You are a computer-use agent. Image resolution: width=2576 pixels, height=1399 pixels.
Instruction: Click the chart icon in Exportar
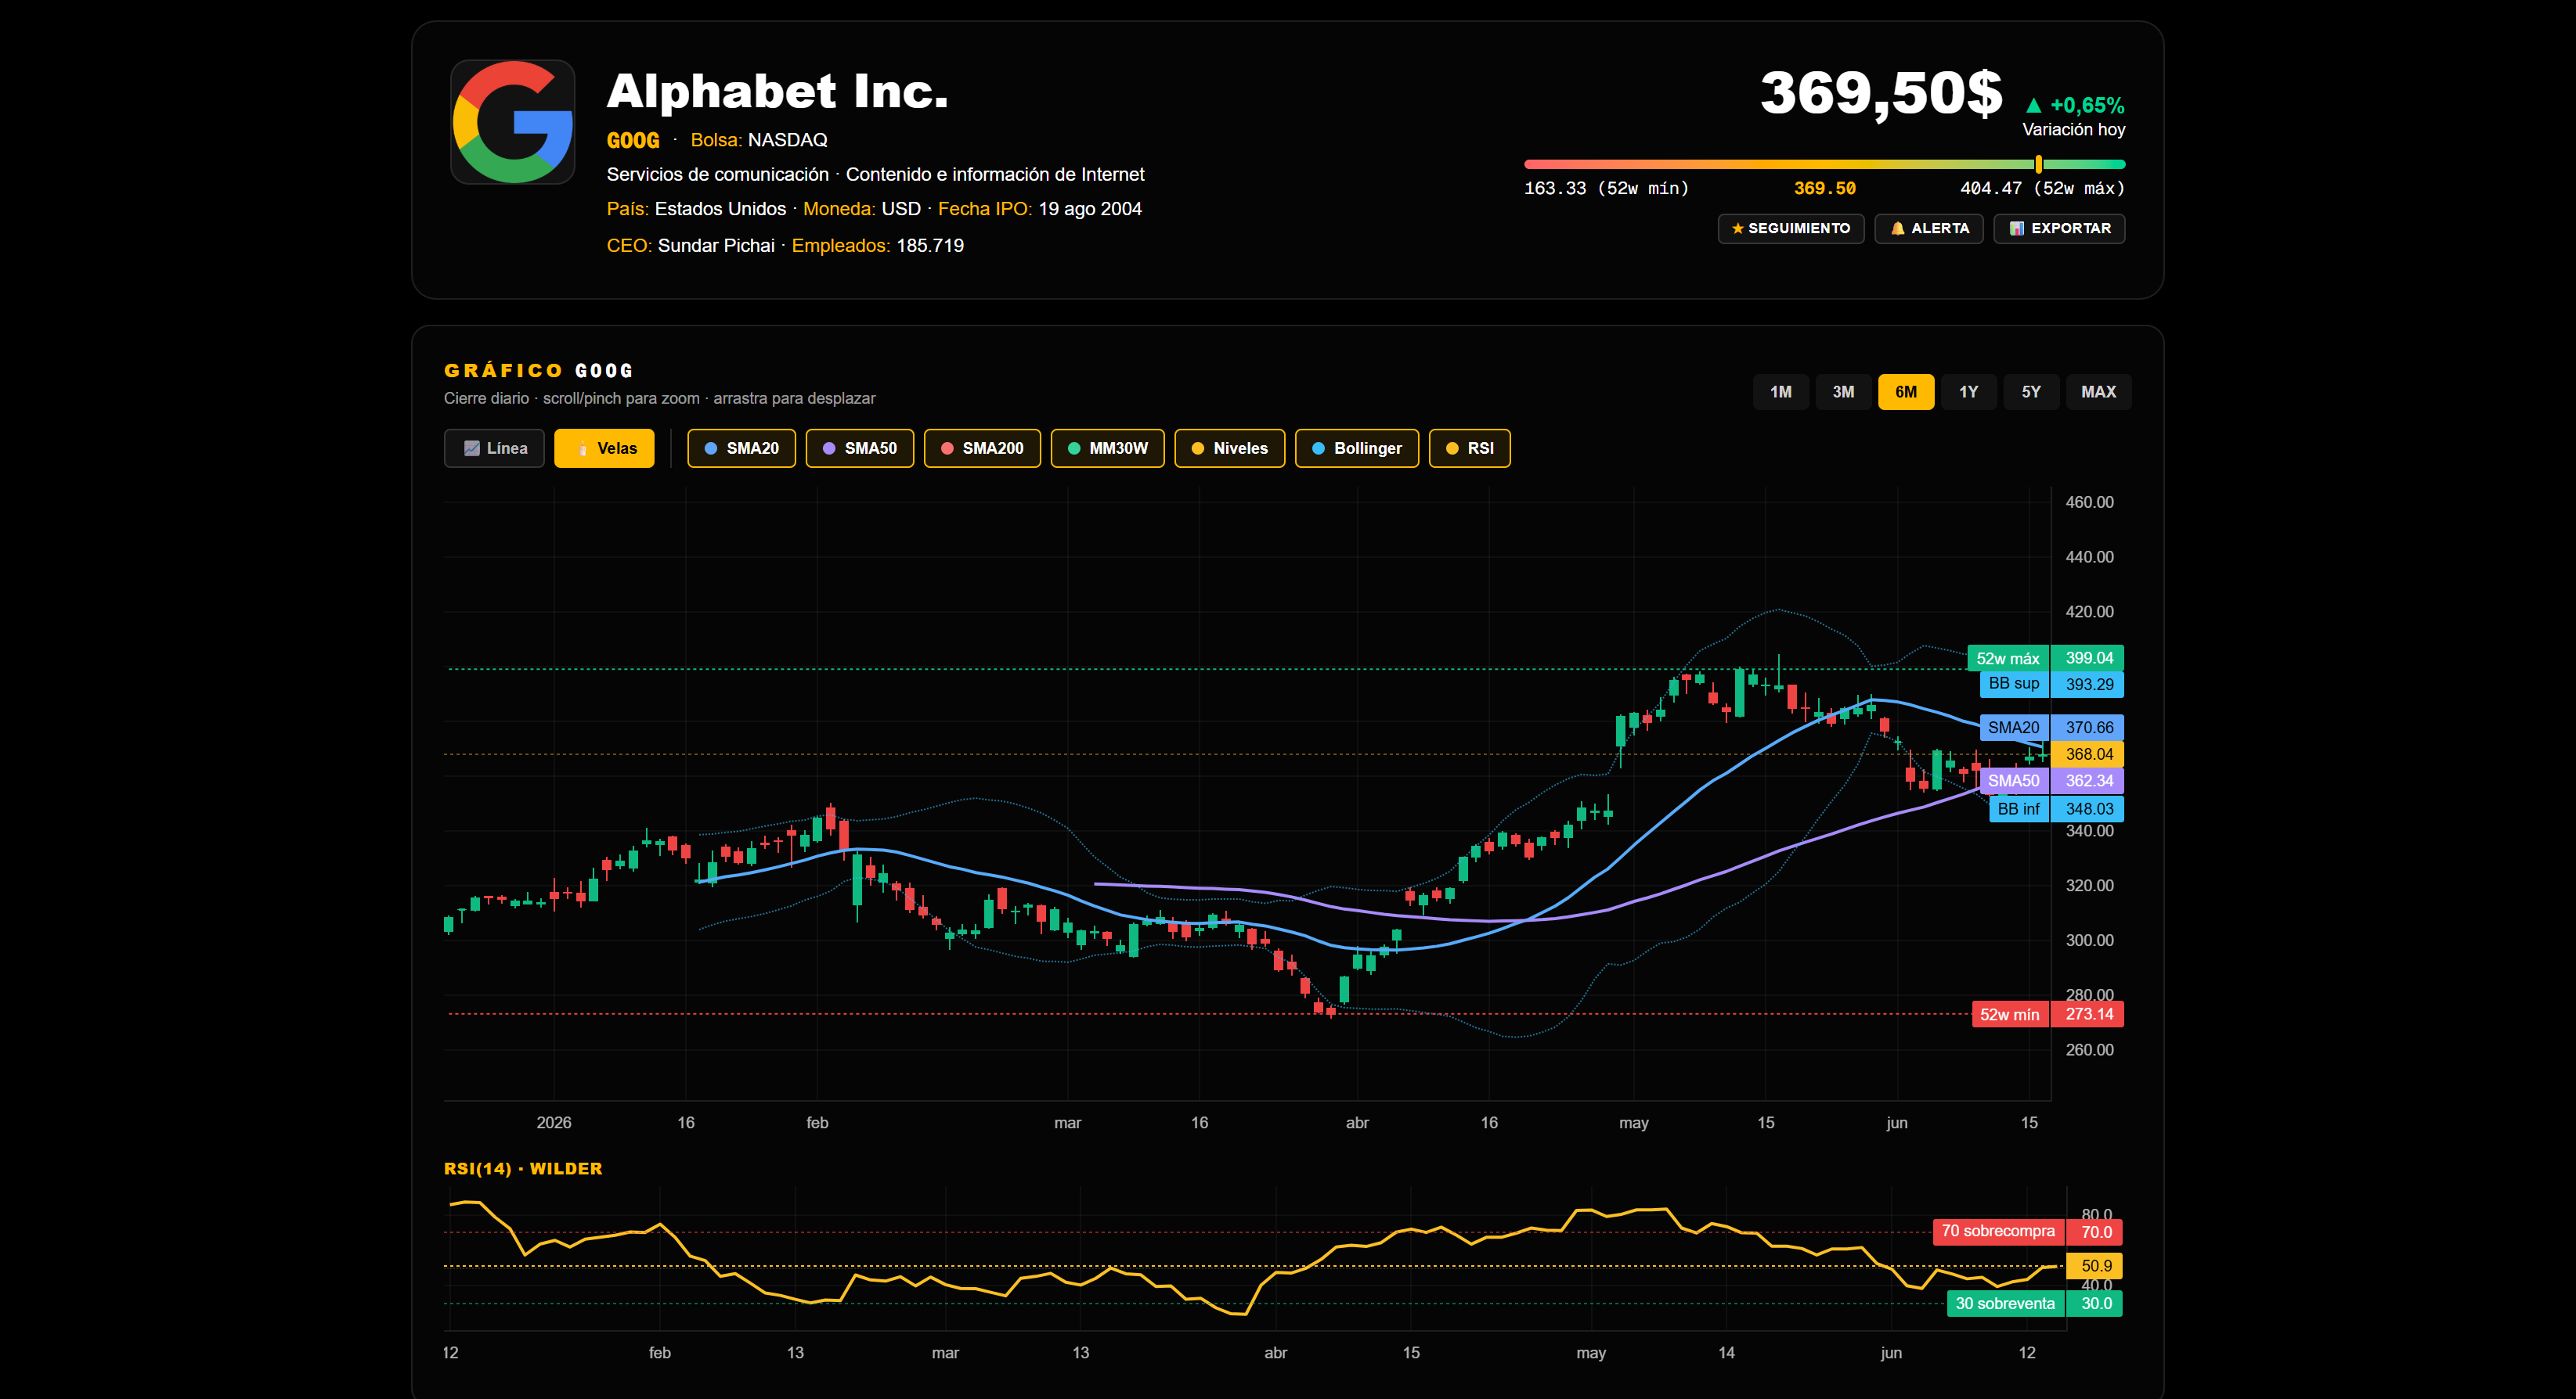(x=2017, y=228)
